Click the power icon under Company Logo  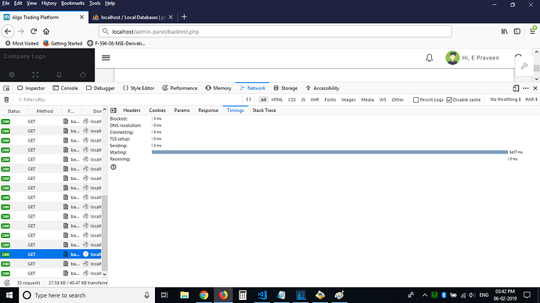(x=83, y=74)
